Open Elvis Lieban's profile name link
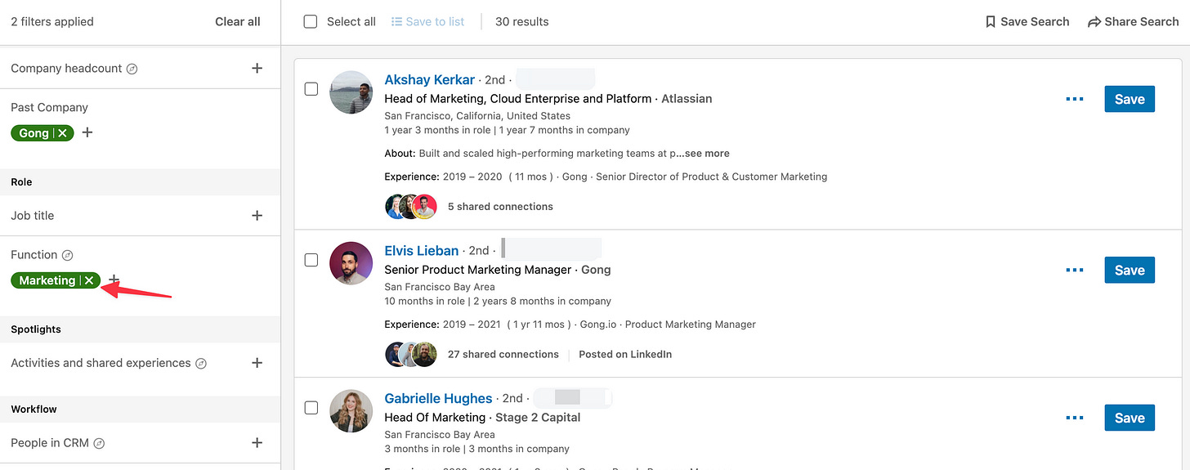This screenshot has width=1190, height=470. point(422,251)
